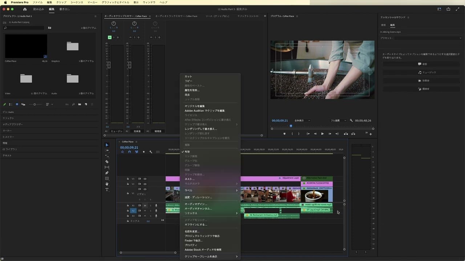Click the Track Select Forward tool

[107, 150]
